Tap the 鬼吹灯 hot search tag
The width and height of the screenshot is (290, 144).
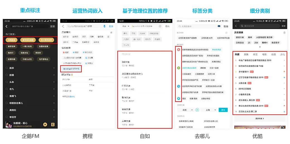click(11, 53)
